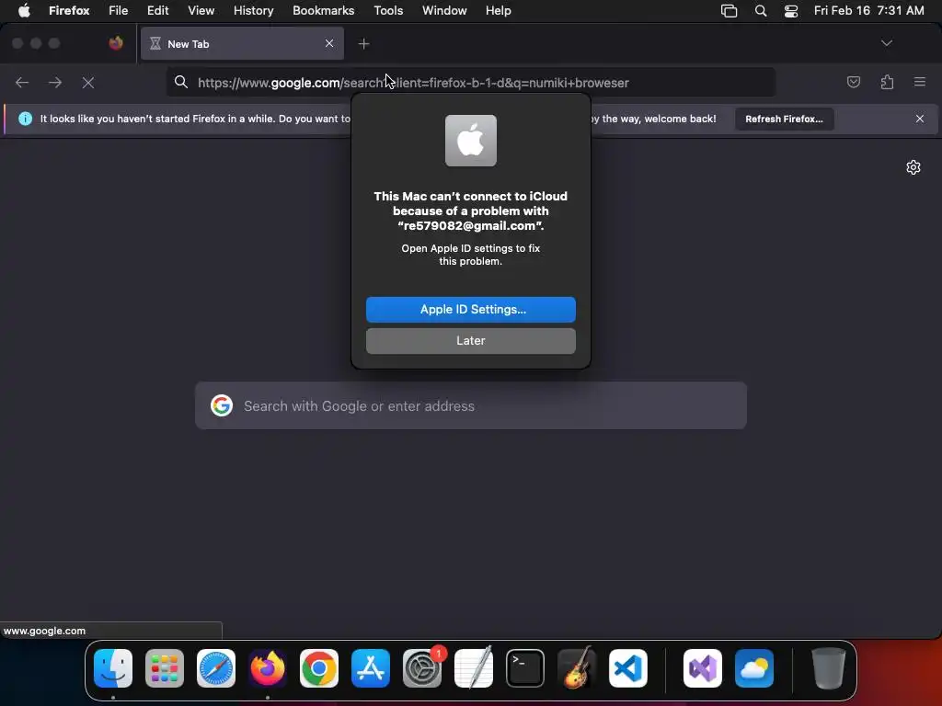Launch Safari from the Dock
Viewport: 942px width, 706px height.
(x=216, y=668)
